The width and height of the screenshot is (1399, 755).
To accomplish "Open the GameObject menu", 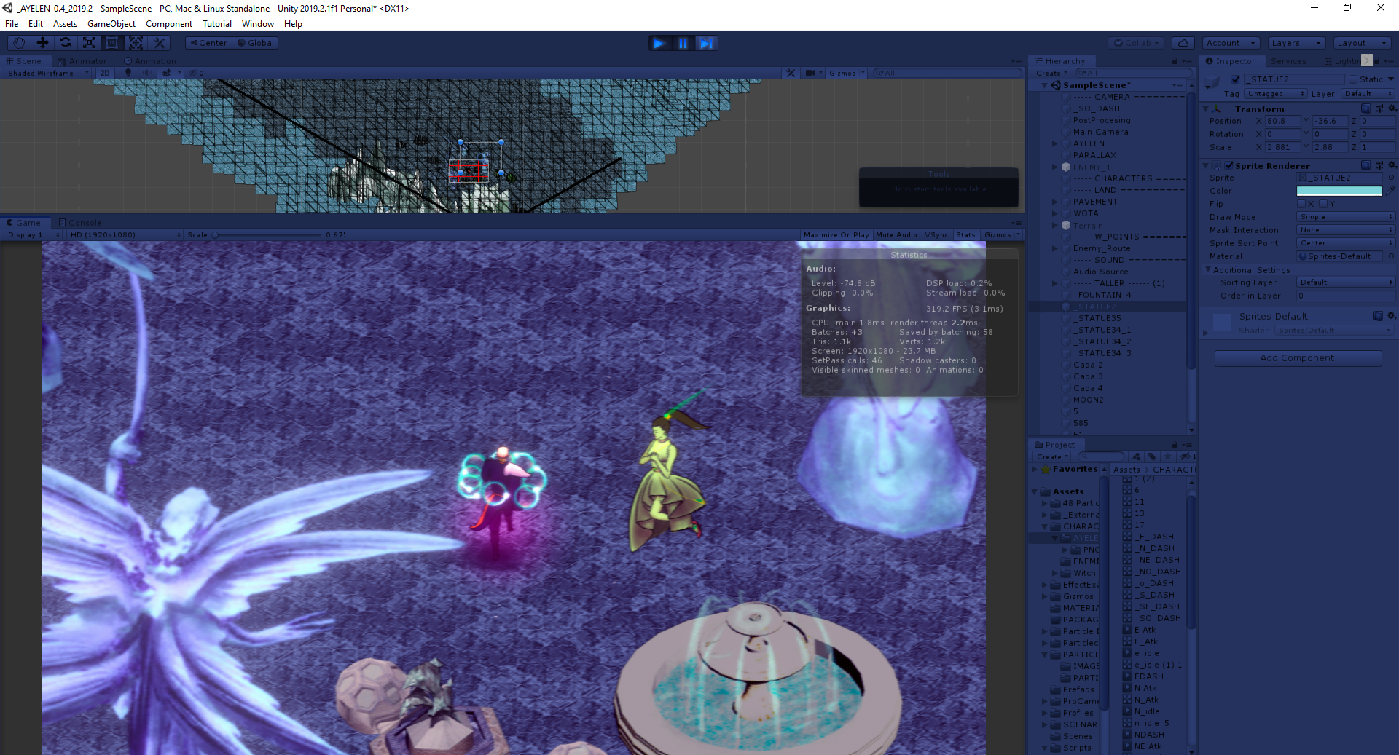I will pyautogui.click(x=111, y=24).
